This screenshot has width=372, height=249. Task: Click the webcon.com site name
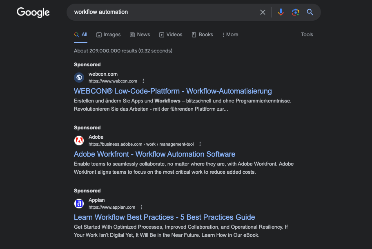(x=103, y=74)
